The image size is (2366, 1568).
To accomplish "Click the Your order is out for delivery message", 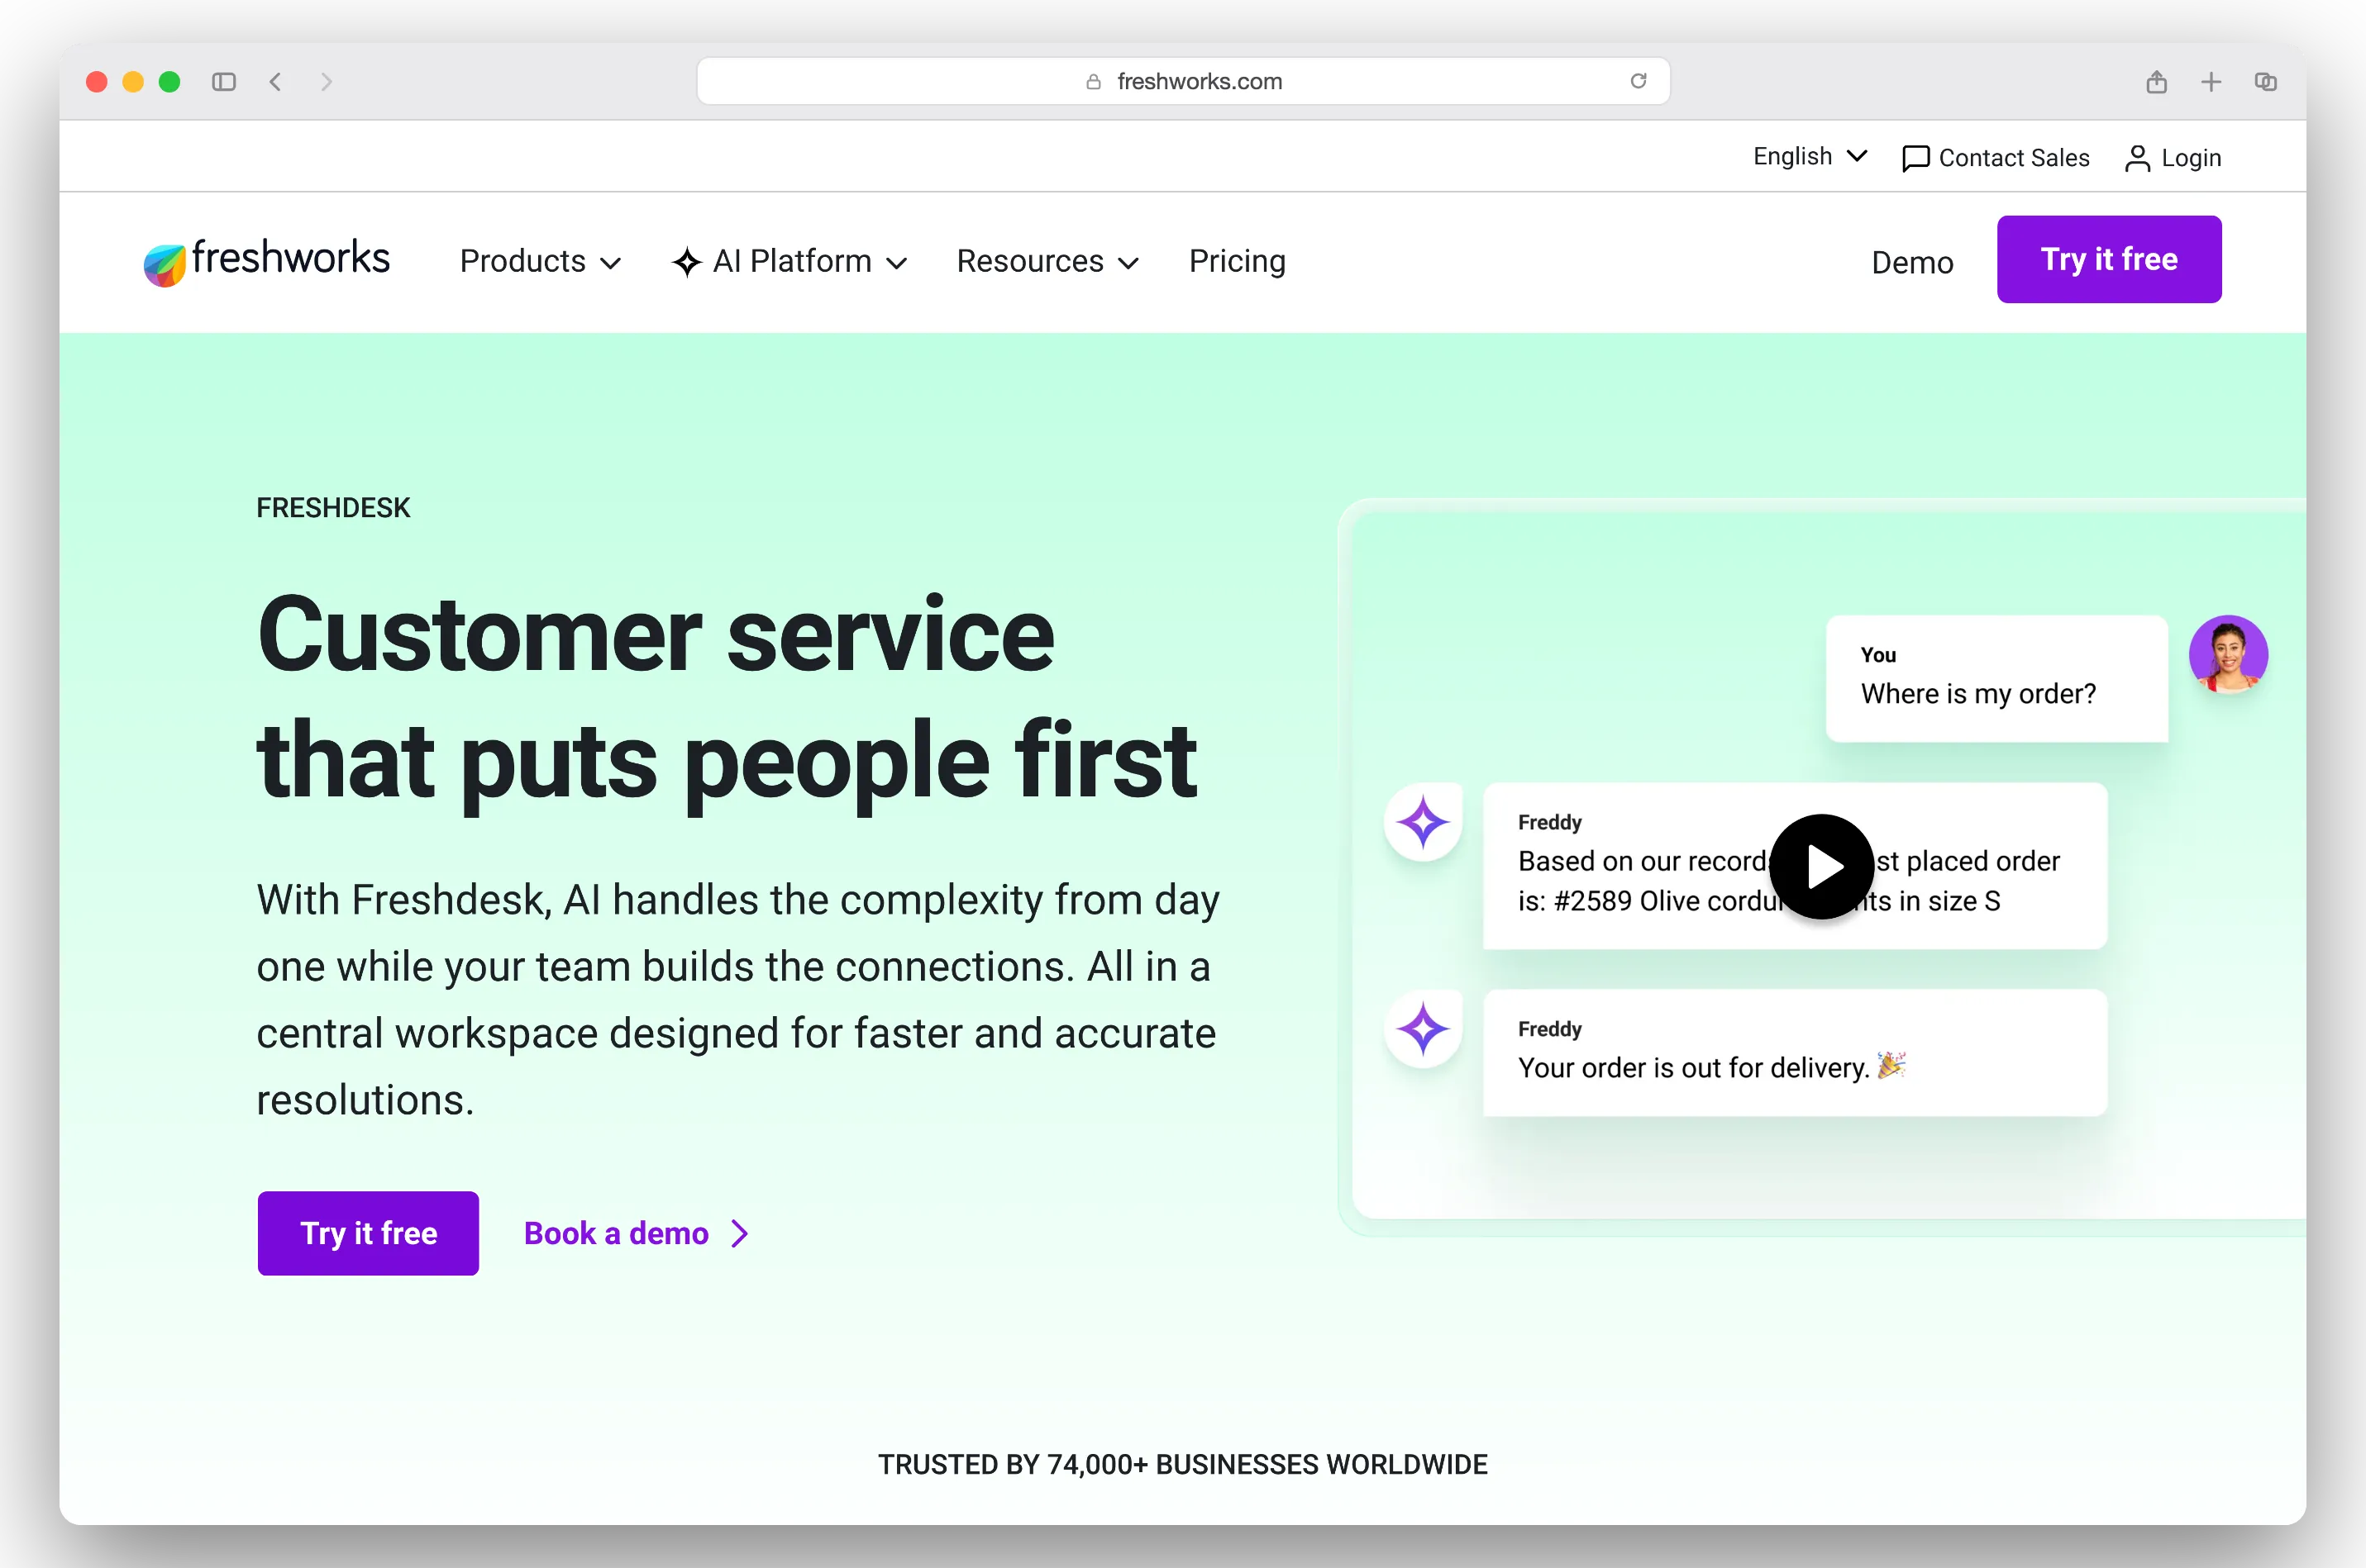I will point(1795,1053).
